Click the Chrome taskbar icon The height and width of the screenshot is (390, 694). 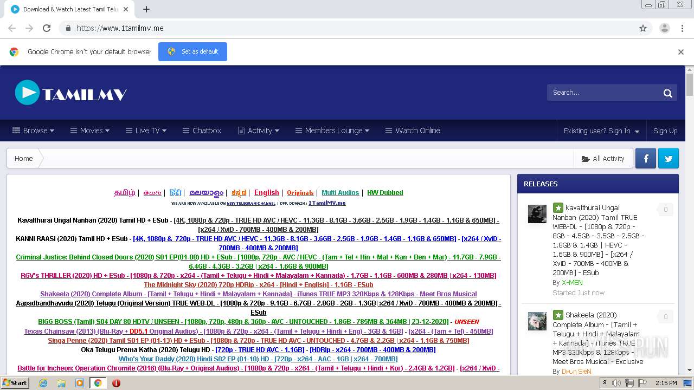coord(98,383)
